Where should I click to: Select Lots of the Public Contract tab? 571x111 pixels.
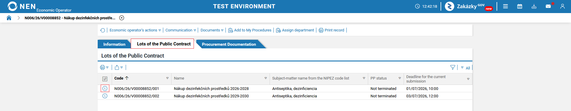point(162,44)
